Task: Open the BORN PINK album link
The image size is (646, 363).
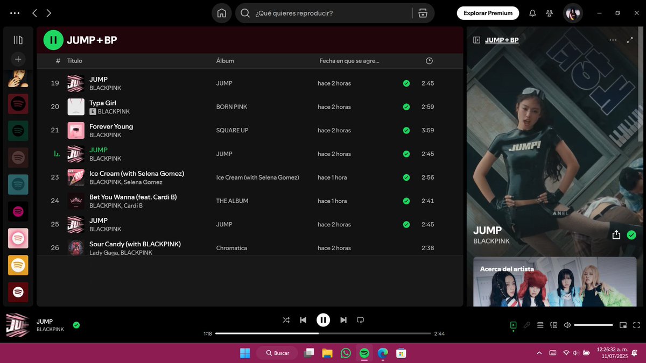Action: (232, 107)
